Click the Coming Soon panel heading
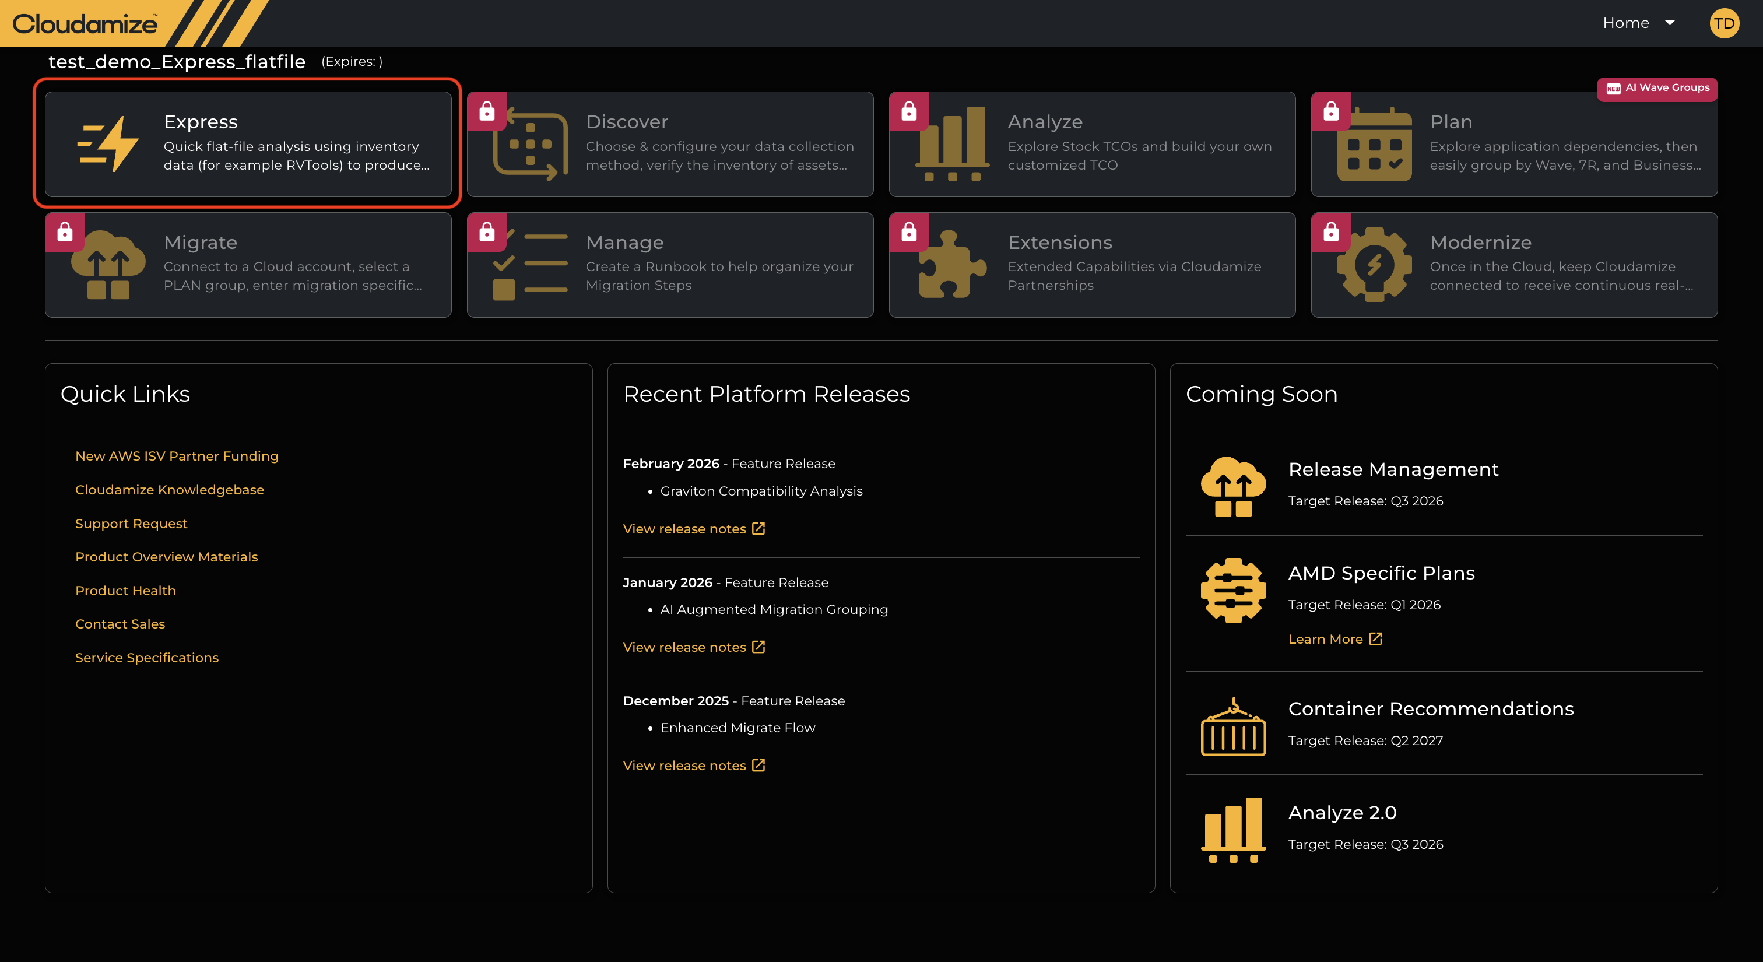Image resolution: width=1763 pixels, height=962 pixels. 1262,394
